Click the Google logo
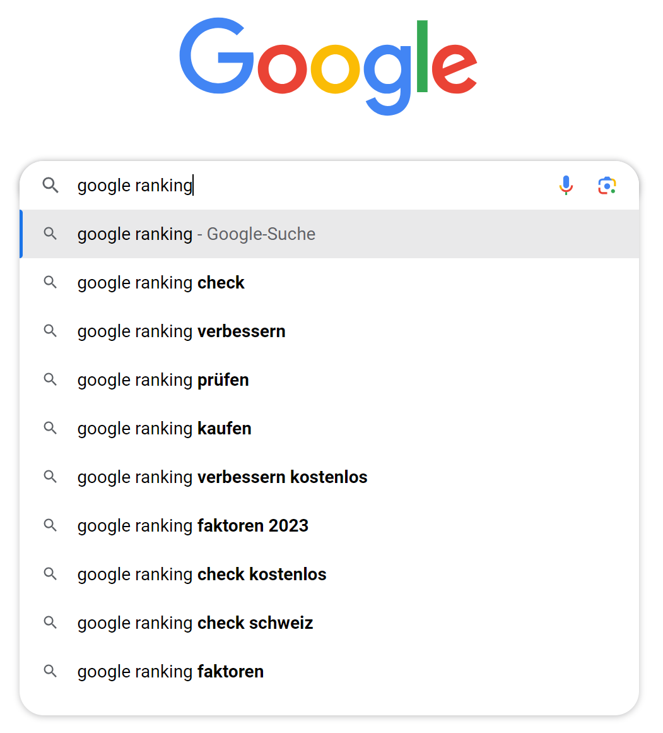Viewport: 663px width, 733px height. pyautogui.click(x=328, y=66)
